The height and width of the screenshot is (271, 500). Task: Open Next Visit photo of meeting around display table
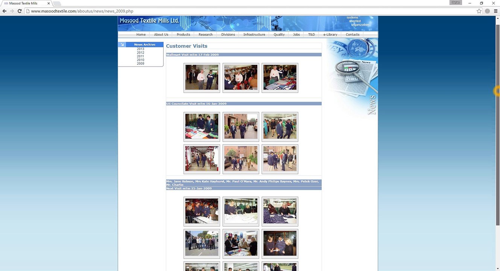click(241, 244)
